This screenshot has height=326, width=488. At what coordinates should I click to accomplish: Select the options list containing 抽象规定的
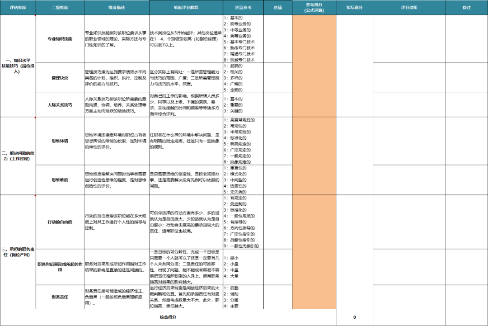pos(243,141)
